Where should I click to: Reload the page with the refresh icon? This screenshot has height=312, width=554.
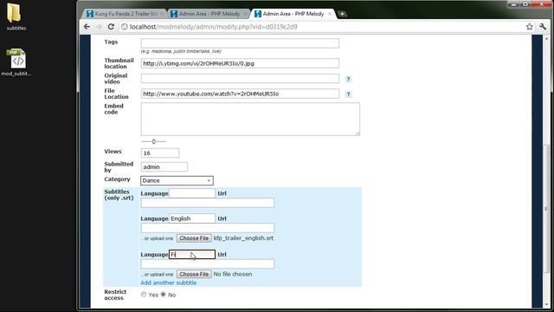point(111,27)
